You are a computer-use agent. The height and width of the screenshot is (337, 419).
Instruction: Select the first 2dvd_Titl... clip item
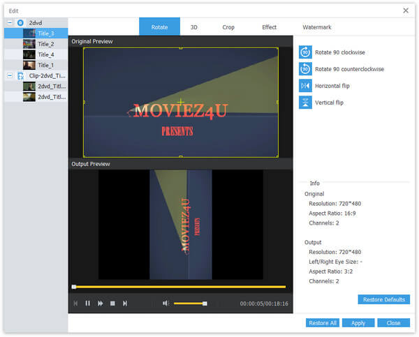point(36,87)
